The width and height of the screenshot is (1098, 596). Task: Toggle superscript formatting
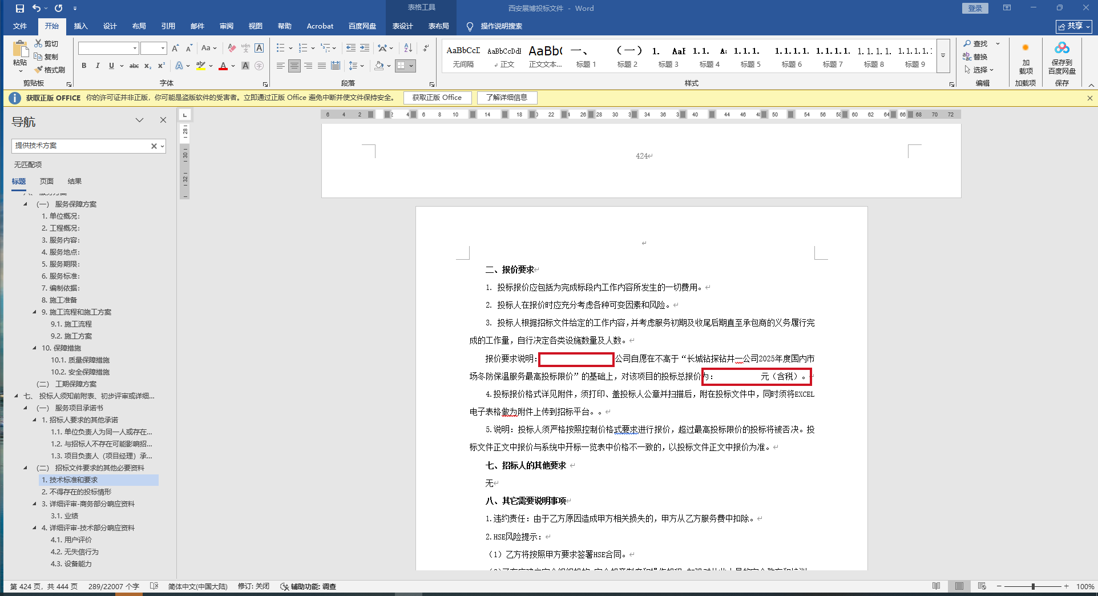[x=162, y=66]
